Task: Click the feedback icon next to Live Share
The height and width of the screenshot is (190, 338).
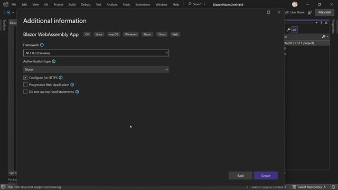Action: coord(310,13)
